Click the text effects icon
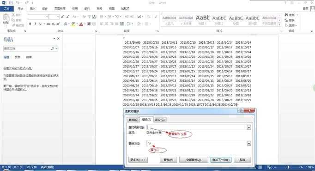 66,24
